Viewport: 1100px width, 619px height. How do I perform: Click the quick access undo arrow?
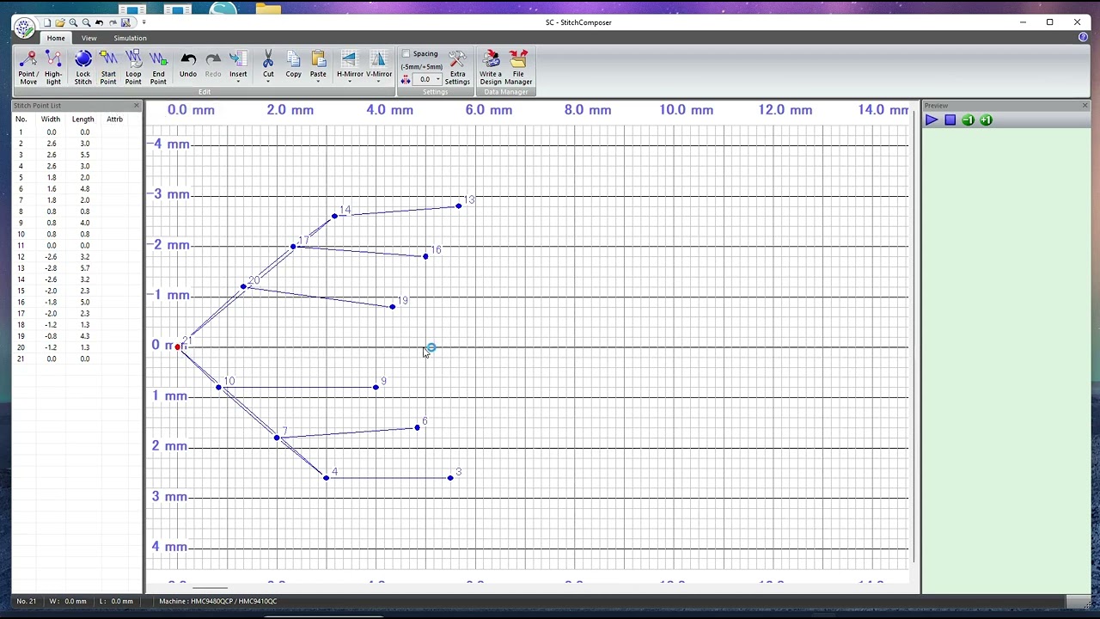click(99, 22)
